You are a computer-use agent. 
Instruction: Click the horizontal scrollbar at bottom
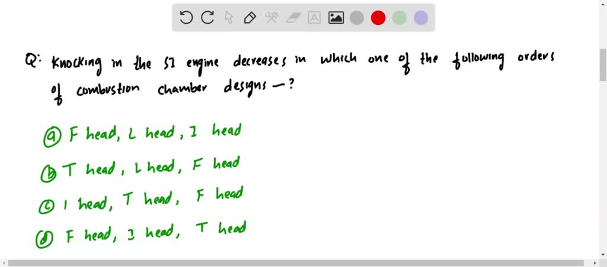[296, 262]
